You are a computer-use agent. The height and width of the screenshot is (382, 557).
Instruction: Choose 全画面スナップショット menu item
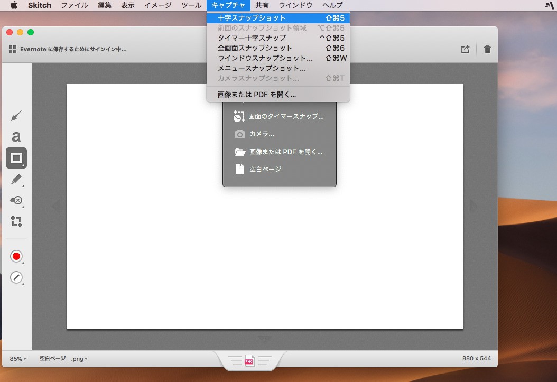[255, 48]
